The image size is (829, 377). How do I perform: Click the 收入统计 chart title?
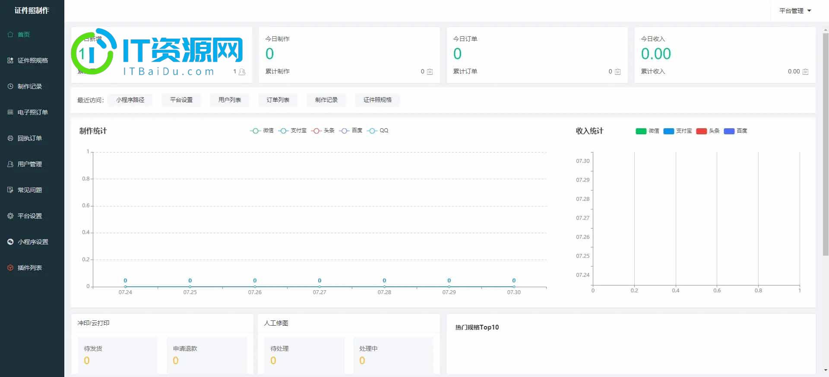[x=589, y=131]
